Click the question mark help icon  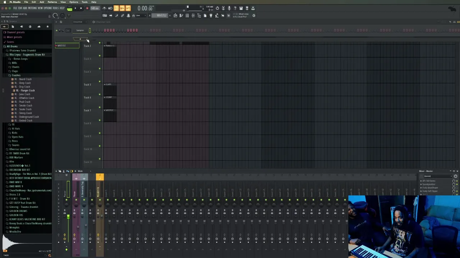(235, 8)
